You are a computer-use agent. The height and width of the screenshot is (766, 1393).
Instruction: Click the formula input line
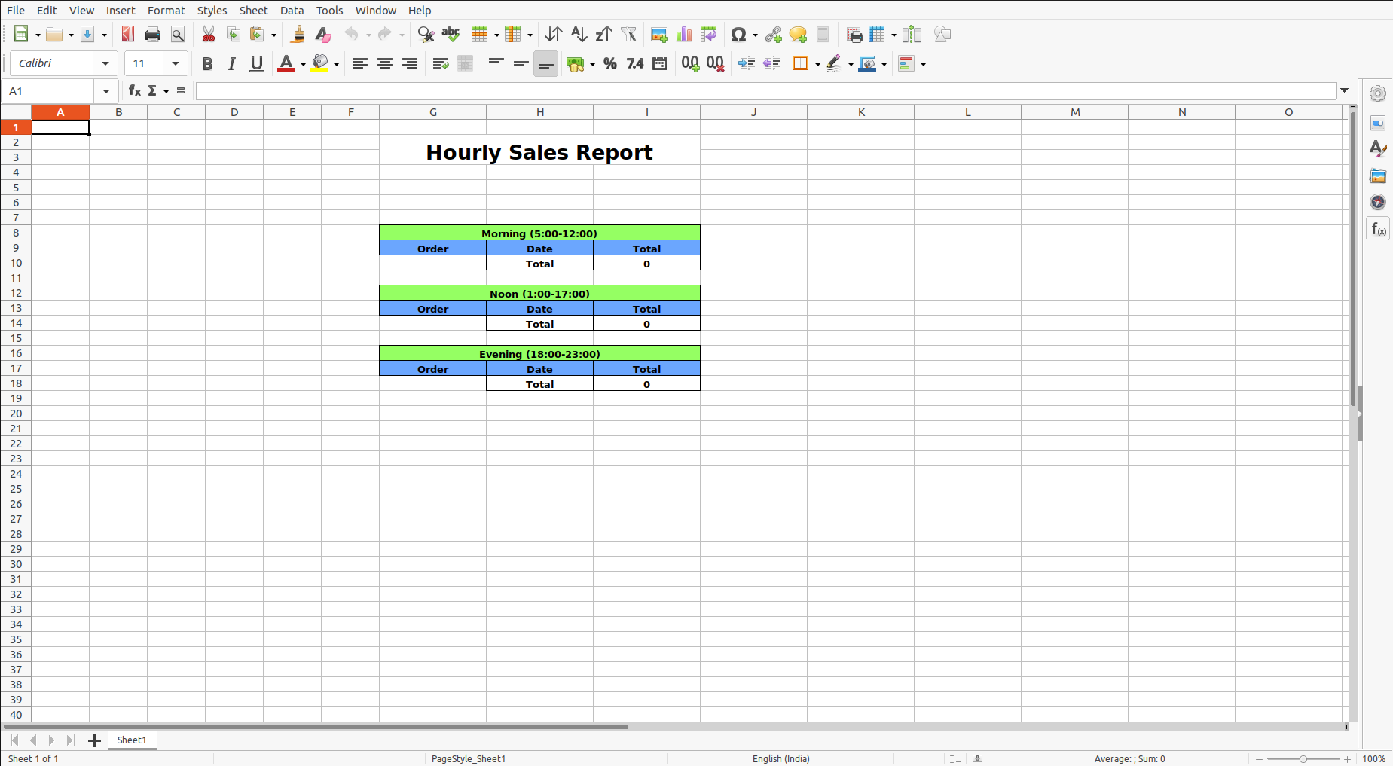[766, 91]
